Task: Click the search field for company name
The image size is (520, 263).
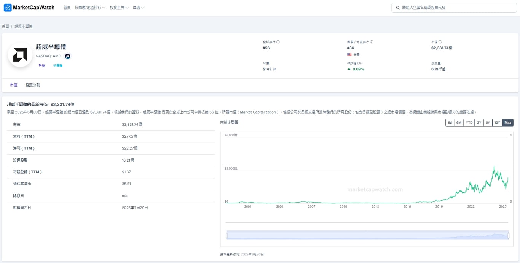Action: (x=454, y=8)
